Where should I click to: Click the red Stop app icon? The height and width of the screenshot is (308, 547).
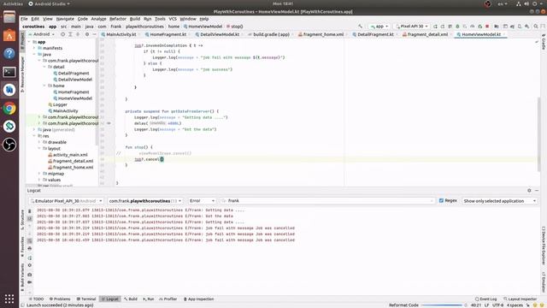point(487,27)
